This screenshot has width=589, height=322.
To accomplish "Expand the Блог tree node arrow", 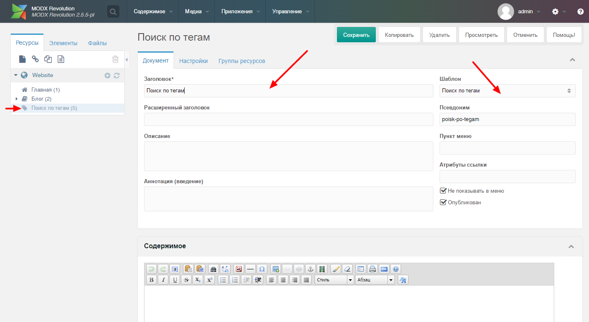I will pyautogui.click(x=17, y=99).
